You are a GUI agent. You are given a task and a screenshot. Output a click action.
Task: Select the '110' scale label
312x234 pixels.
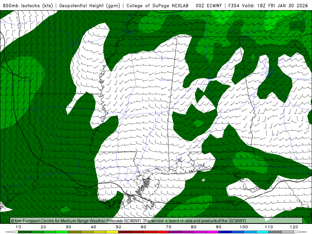point(269,227)
